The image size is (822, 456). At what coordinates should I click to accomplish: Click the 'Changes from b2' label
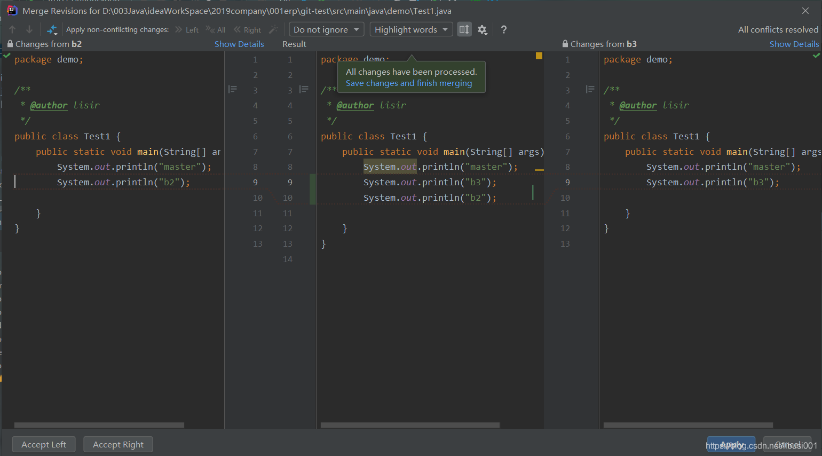click(x=49, y=44)
